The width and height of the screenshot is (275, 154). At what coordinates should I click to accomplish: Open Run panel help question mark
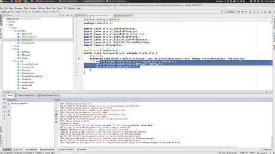click(x=4, y=119)
